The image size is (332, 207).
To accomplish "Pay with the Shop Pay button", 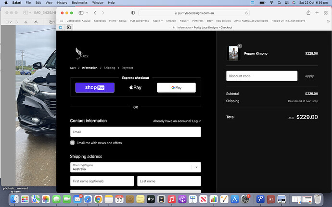I will (95, 87).
